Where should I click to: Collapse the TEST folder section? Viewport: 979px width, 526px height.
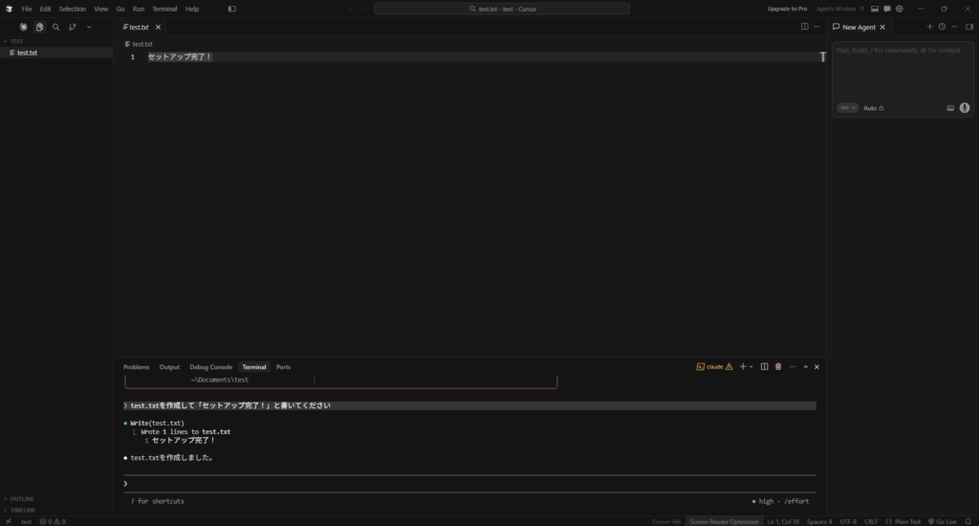tap(16, 41)
